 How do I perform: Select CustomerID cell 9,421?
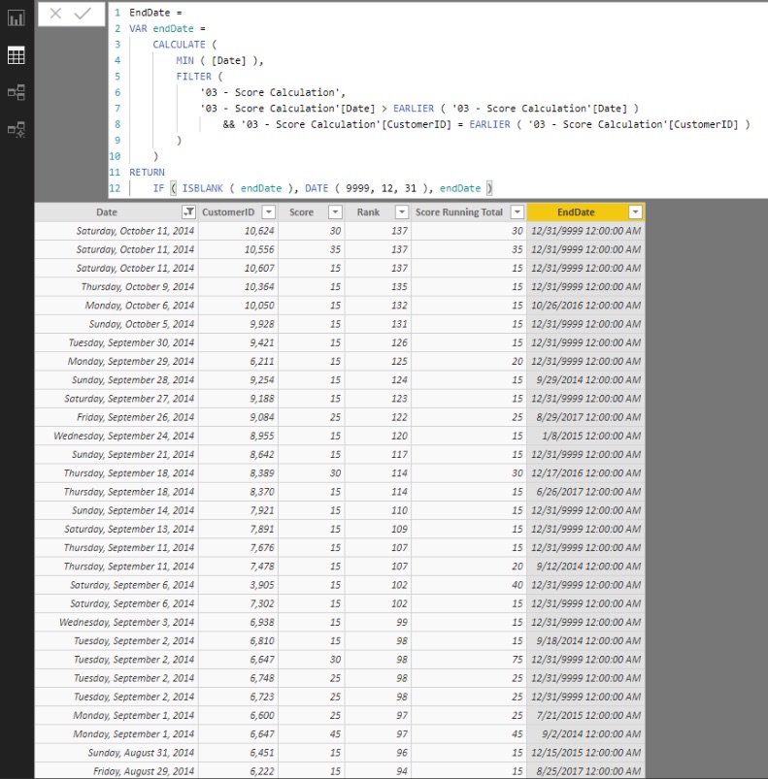coord(238,342)
